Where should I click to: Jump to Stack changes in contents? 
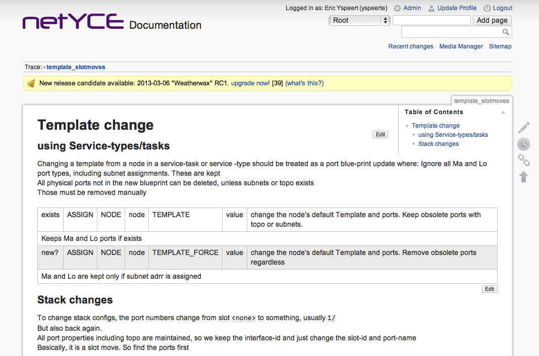438,144
